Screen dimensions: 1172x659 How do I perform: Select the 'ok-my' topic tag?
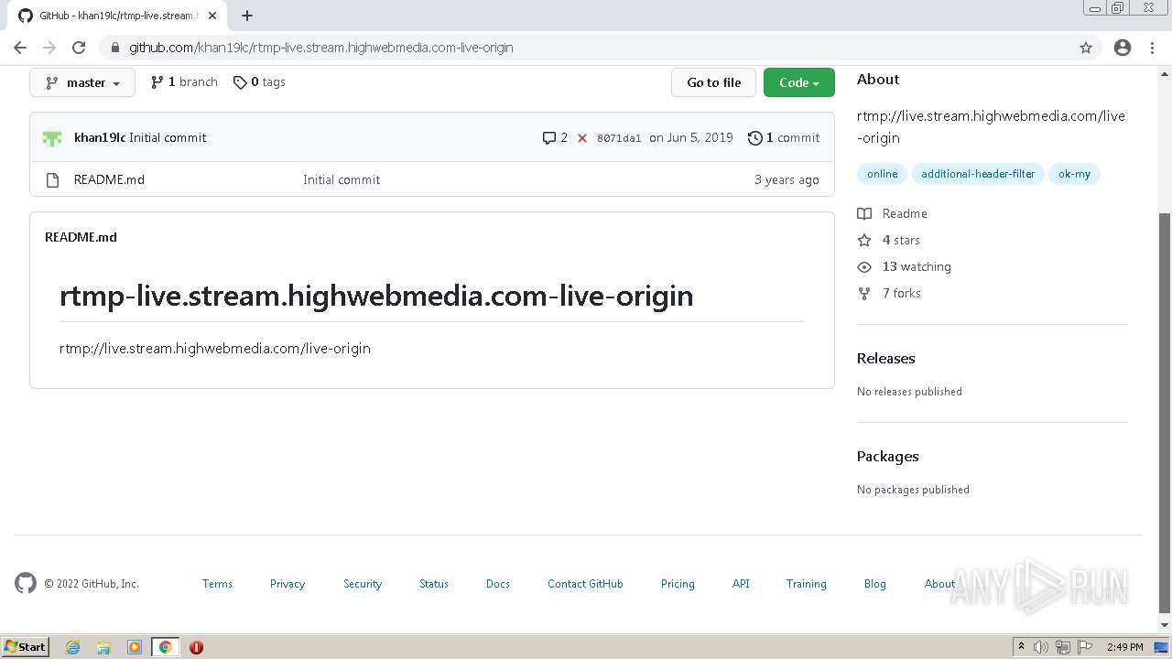point(1074,174)
